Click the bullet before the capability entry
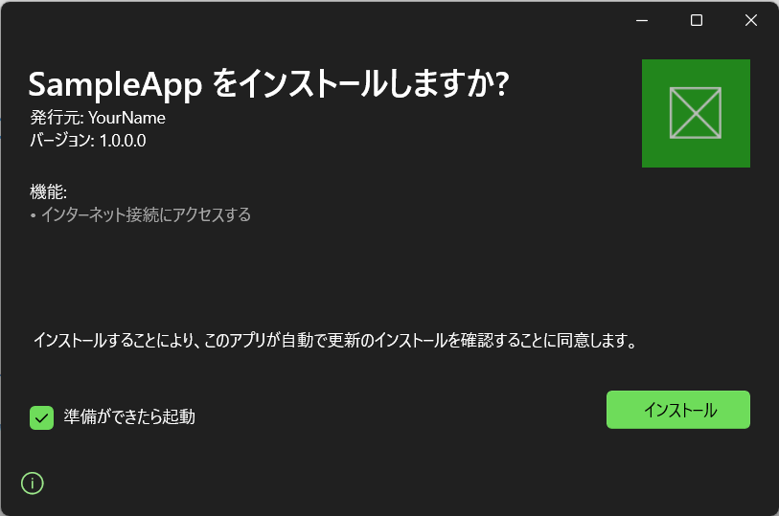779x516 pixels. (34, 215)
